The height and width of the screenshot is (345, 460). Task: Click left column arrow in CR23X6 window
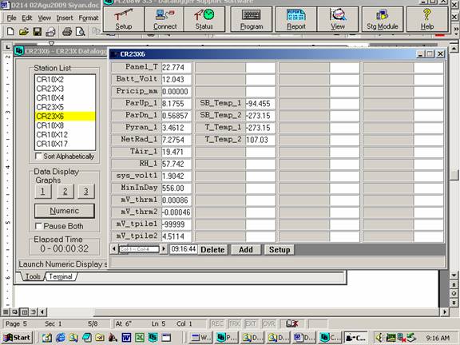pos(114,249)
